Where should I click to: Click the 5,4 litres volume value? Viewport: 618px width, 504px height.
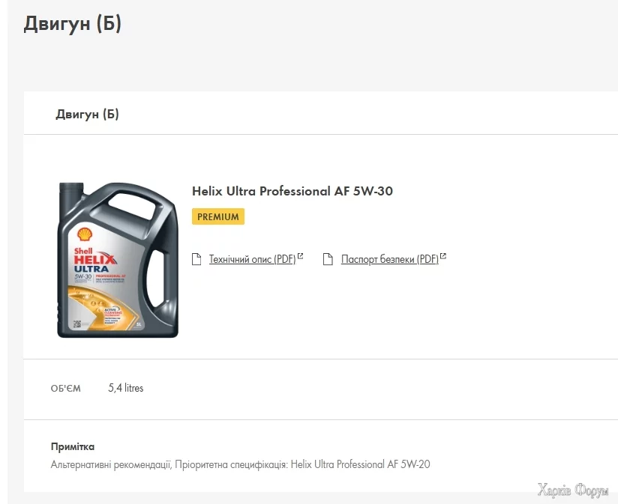[126, 388]
